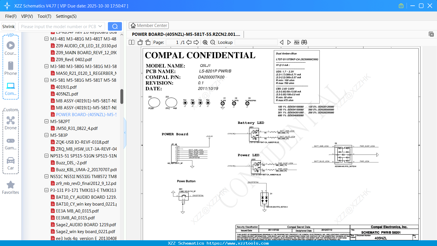Toggle the Abi whole-word match icon
This screenshot has height=246, width=437.
297,42
